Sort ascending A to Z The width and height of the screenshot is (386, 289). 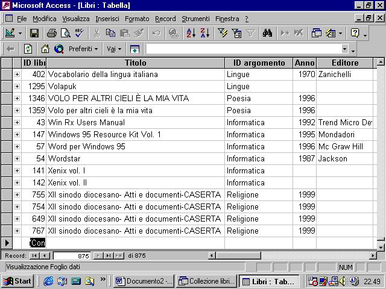(191, 33)
